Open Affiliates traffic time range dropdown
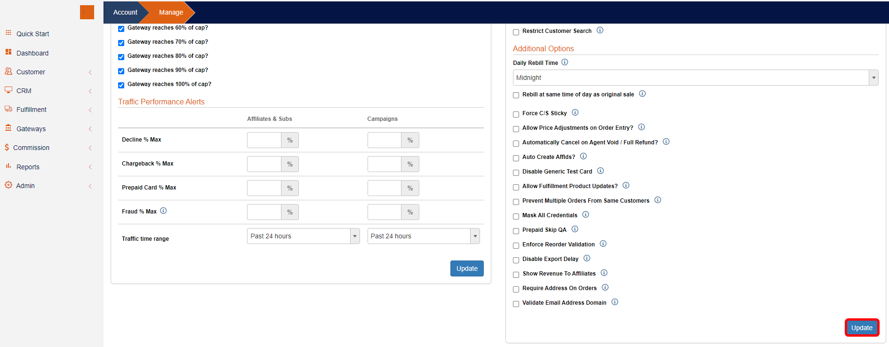Image resolution: width=889 pixels, height=347 pixels. click(x=303, y=236)
